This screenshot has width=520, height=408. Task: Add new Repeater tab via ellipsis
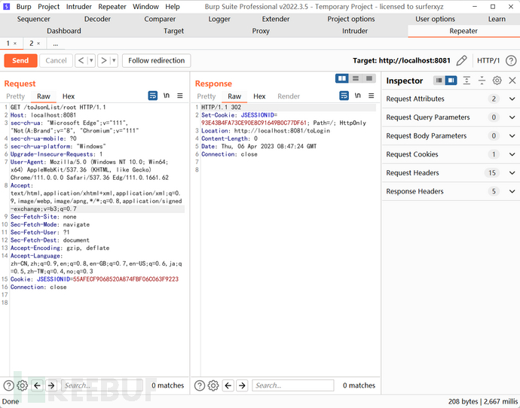(x=55, y=44)
